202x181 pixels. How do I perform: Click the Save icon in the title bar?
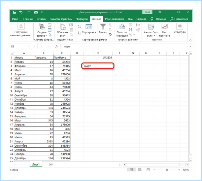pos(15,12)
